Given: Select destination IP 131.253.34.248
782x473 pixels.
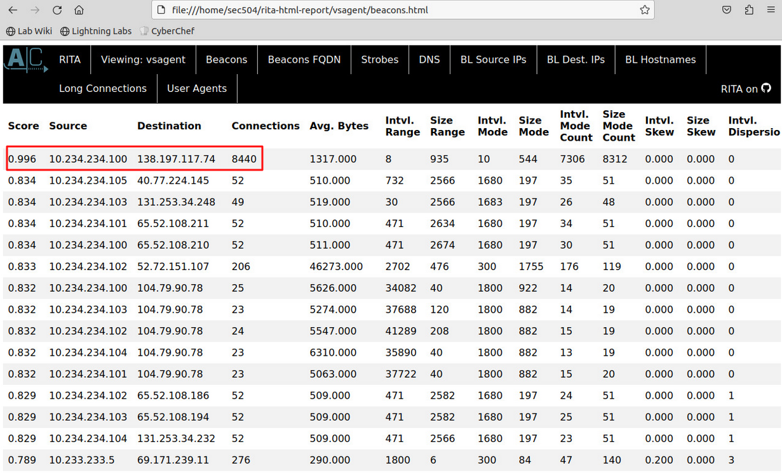Looking at the screenshot, I should tap(176, 202).
